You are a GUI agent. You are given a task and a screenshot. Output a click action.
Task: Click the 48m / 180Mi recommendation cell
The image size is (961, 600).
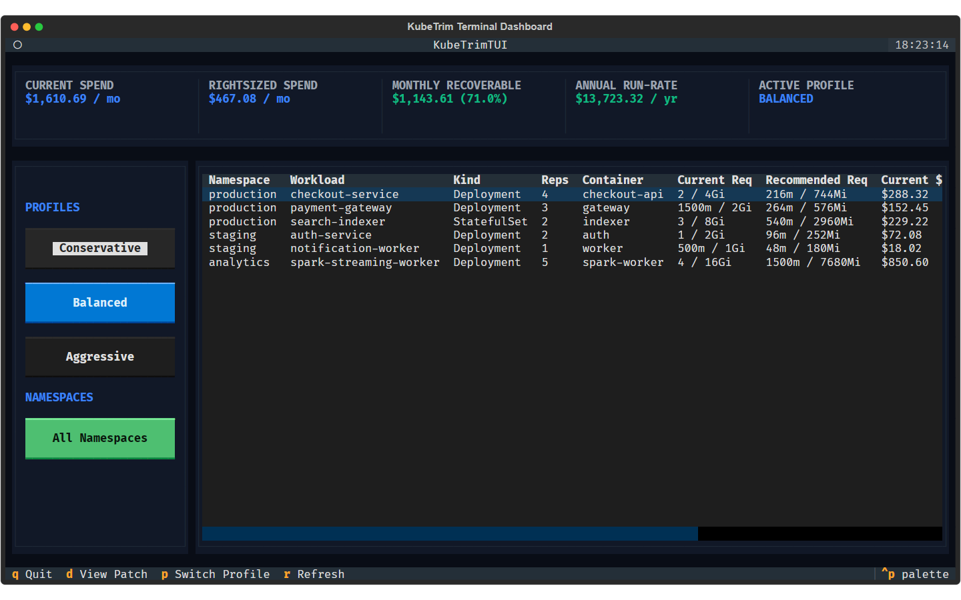[x=803, y=249]
